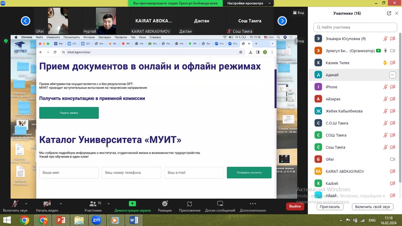The width and height of the screenshot is (402, 226).
Task: Open Google Chrome from Windows taskbar
Action: (24, 220)
